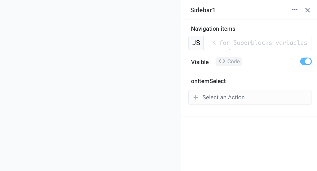Screen dimensions: 317x171
Task: Open the three-dot menu near the close button
Action: point(295,10)
